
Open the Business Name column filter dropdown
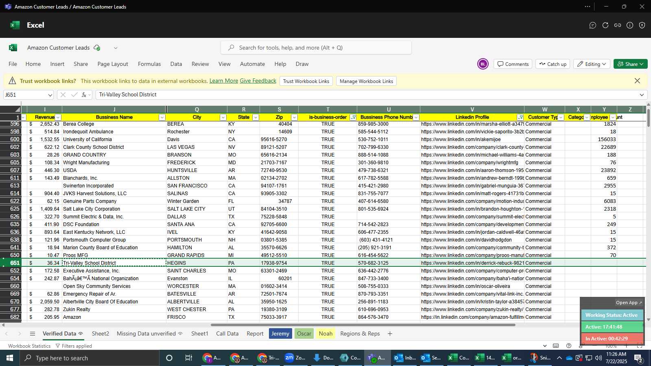click(x=162, y=118)
